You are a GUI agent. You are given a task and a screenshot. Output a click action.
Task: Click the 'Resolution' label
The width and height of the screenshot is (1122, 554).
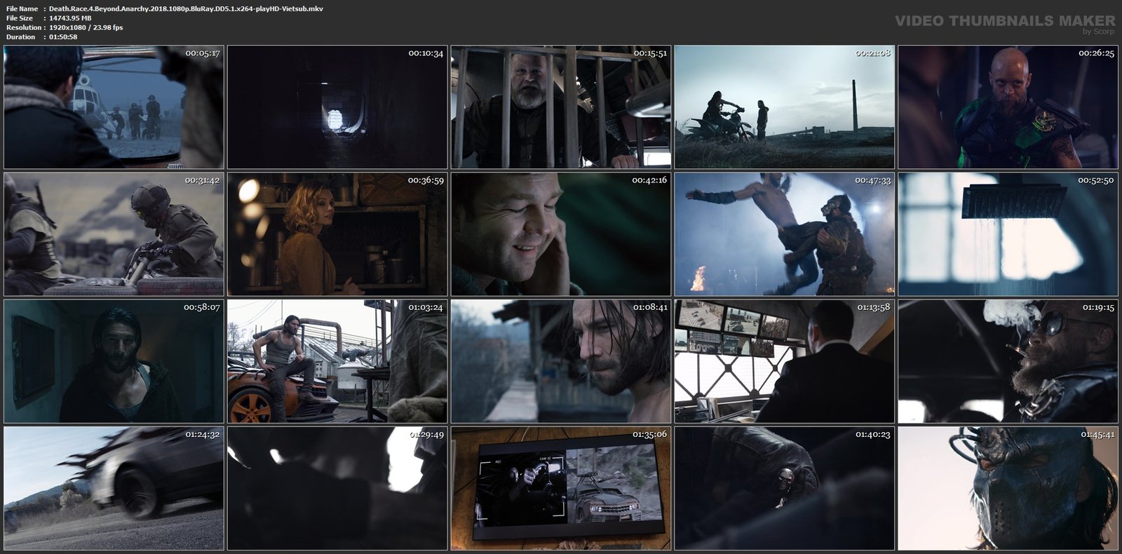pos(23,27)
